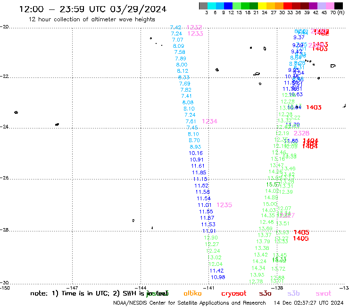Click wave height value '13.72'

click(x=278, y=269)
